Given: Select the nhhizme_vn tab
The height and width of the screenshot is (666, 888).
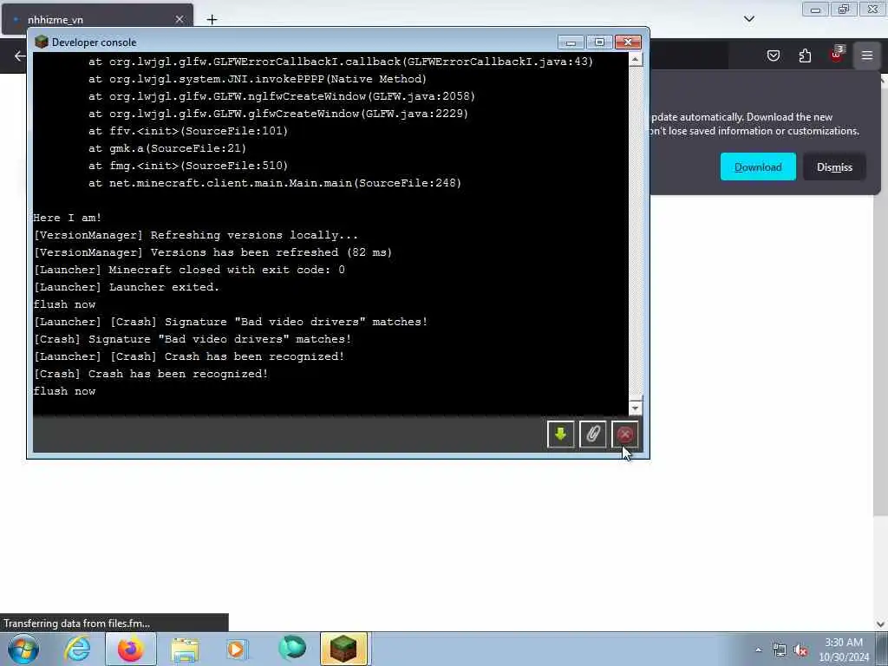Looking at the screenshot, I should [97, 20].
